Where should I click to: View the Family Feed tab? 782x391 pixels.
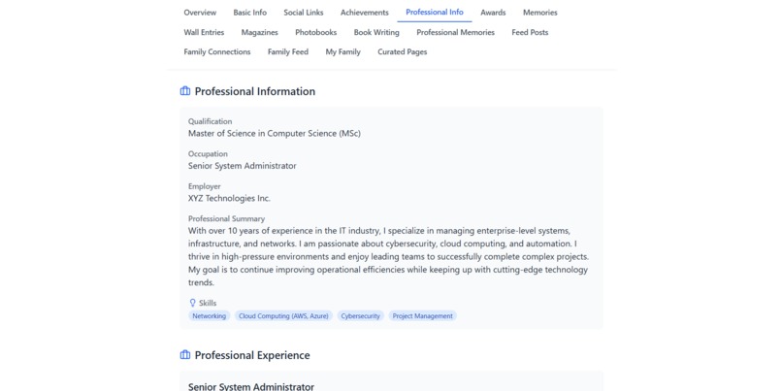click(x=288, y=51)
